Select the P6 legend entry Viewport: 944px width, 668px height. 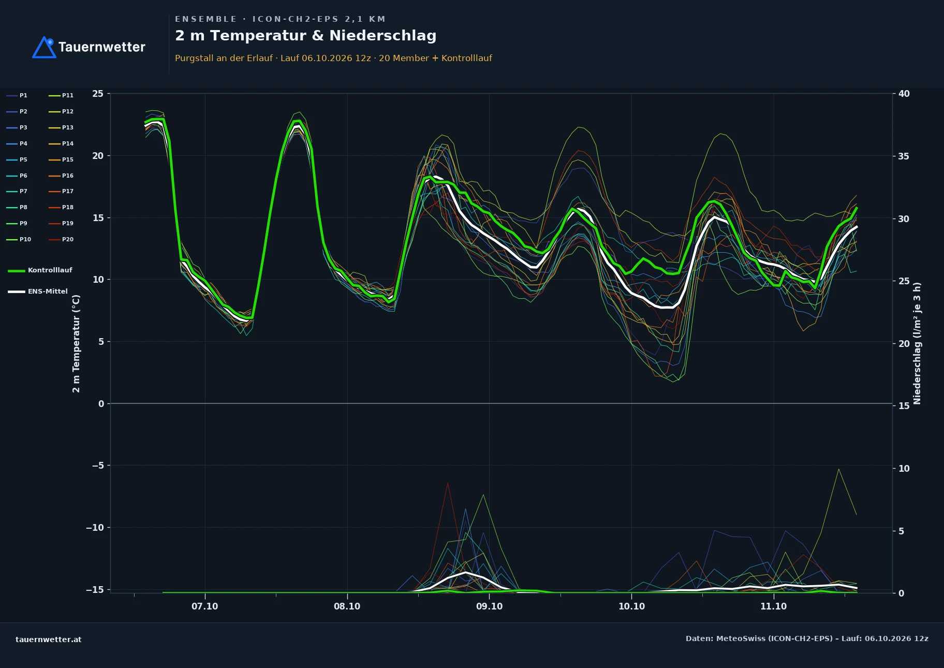pos(17,176)
